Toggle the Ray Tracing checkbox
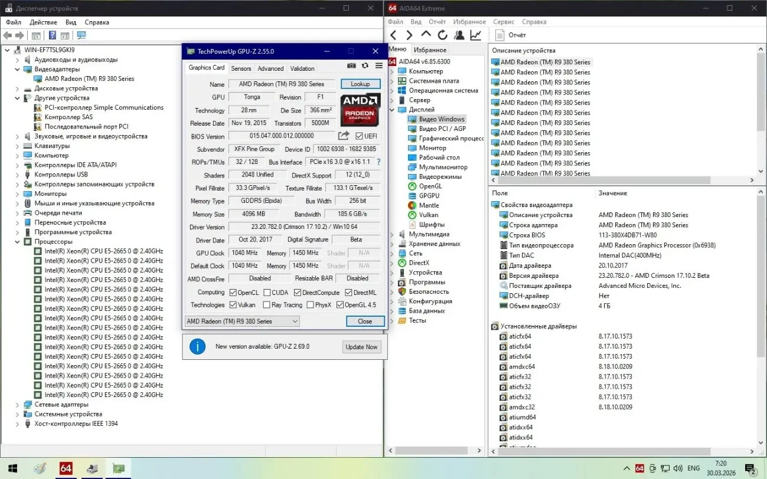 click(x=266, y=305)
